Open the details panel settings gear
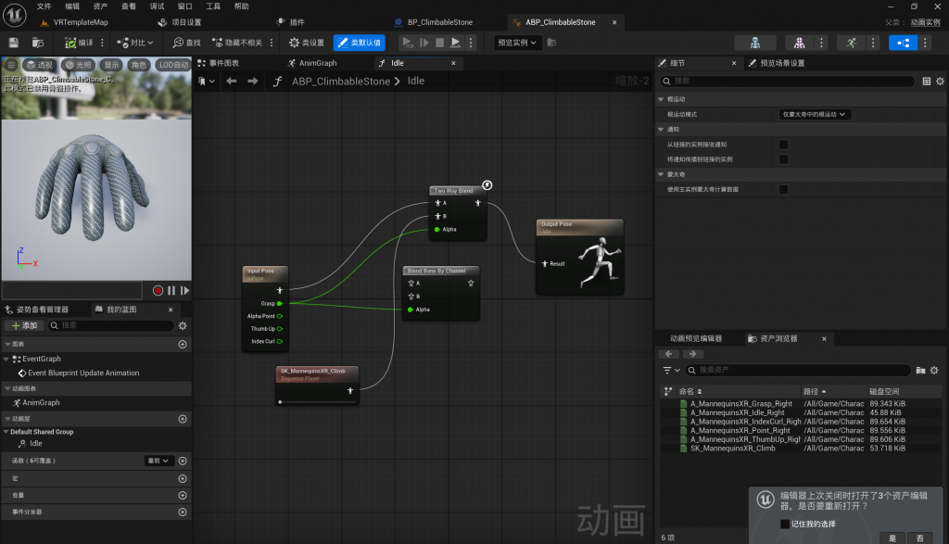This screenshot has width=949, height=544. (x=940, y=82)
